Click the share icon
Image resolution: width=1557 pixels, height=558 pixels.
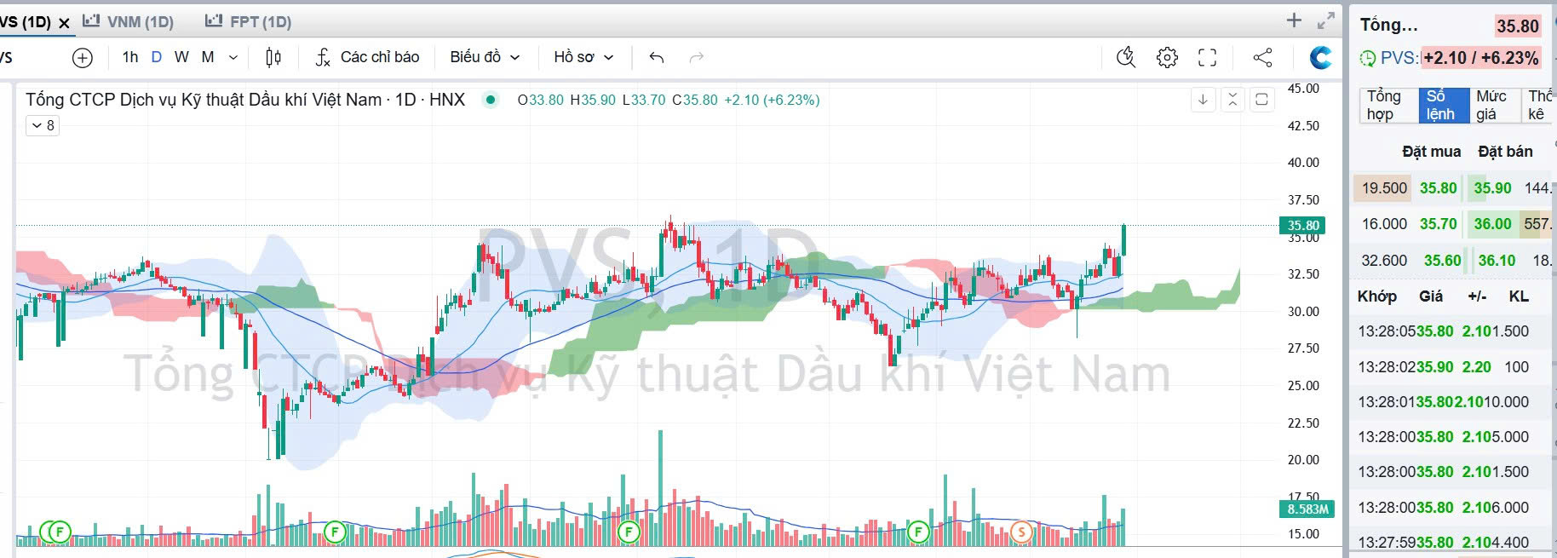(1263, 57)
